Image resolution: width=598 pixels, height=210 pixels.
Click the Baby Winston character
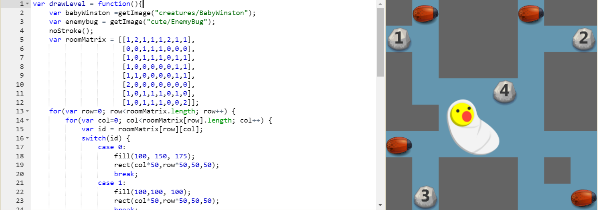point(471,127)
